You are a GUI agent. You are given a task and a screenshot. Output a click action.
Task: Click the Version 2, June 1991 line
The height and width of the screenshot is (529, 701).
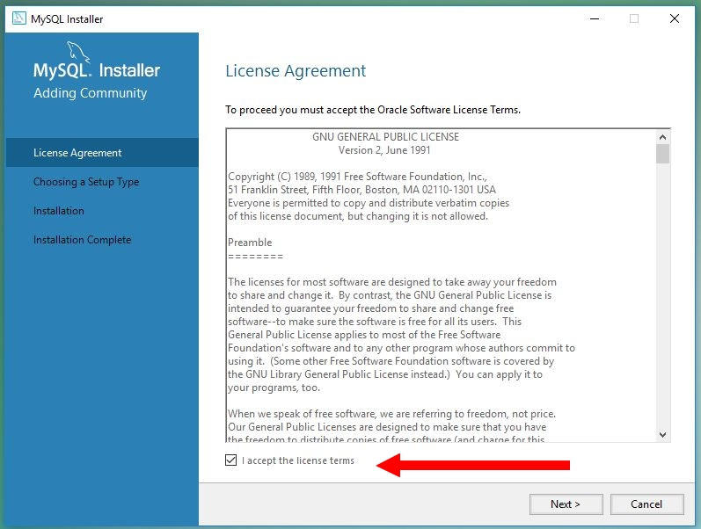tap(384, 150)
